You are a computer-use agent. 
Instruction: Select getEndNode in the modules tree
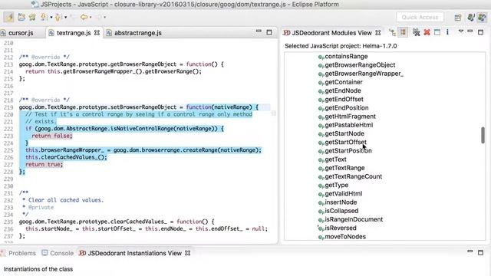coord(343,90)
